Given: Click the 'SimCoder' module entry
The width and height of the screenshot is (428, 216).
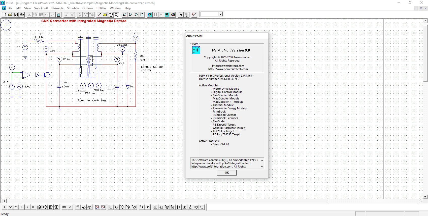Looking at the screenshot, I should [x=219, y=121].
